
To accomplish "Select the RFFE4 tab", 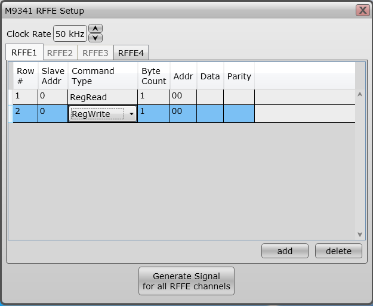I will click(x=131, y=52).
